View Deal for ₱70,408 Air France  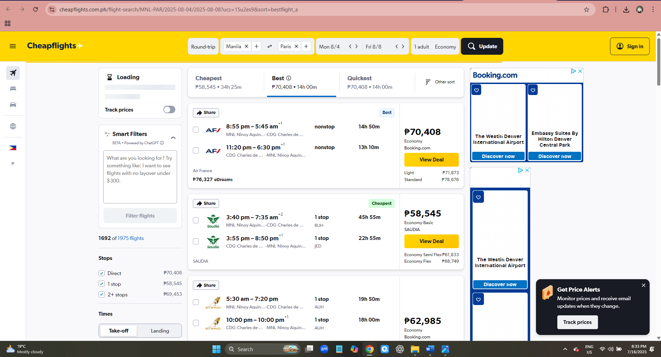pyautogui.click(x=431, y=160)
